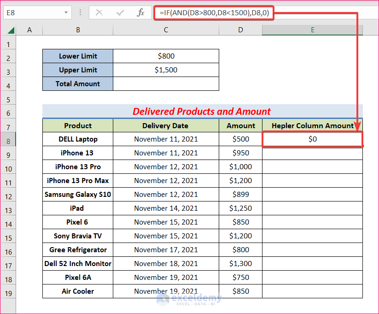Select the $0 helper cell E8
379x314 pixels.
pos(313,139)
